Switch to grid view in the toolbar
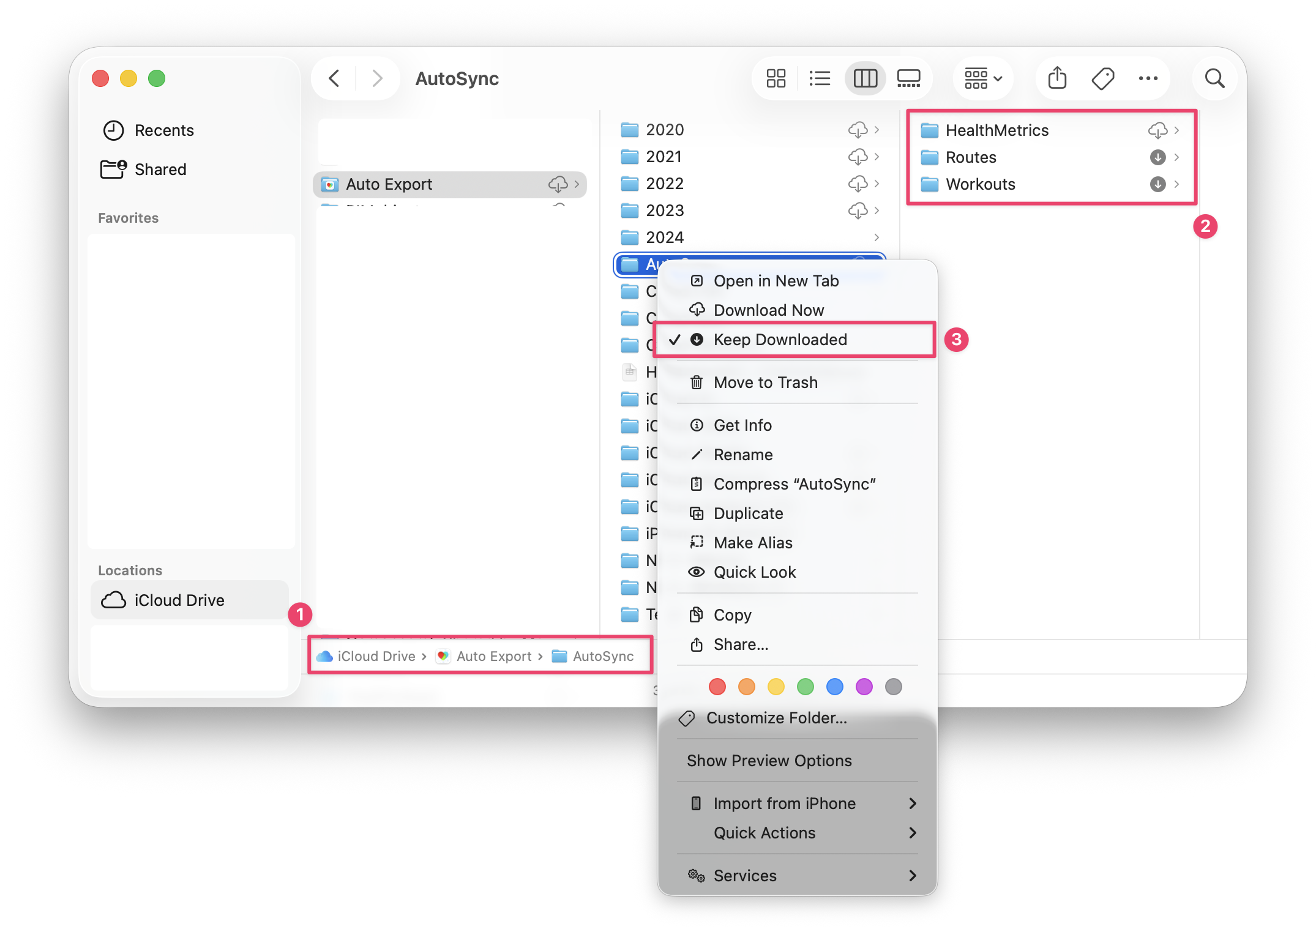 776,78
